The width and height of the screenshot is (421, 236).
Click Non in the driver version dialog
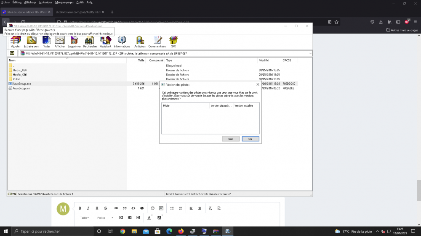230,139
